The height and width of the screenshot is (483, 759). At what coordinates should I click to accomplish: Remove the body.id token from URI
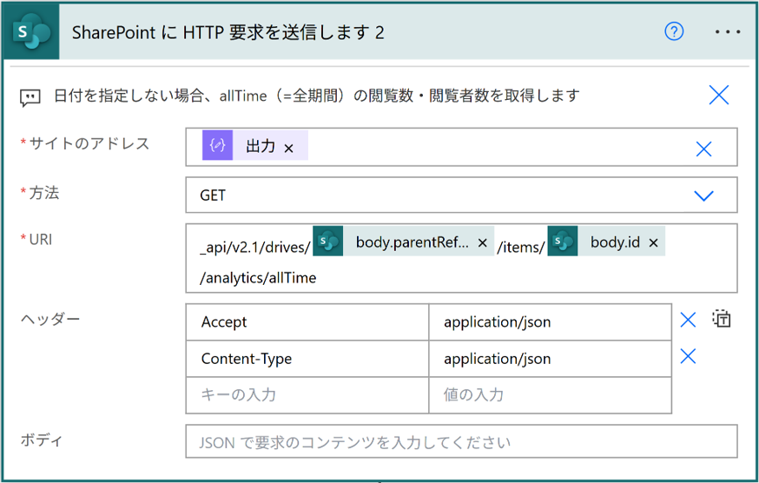(654, 243)
